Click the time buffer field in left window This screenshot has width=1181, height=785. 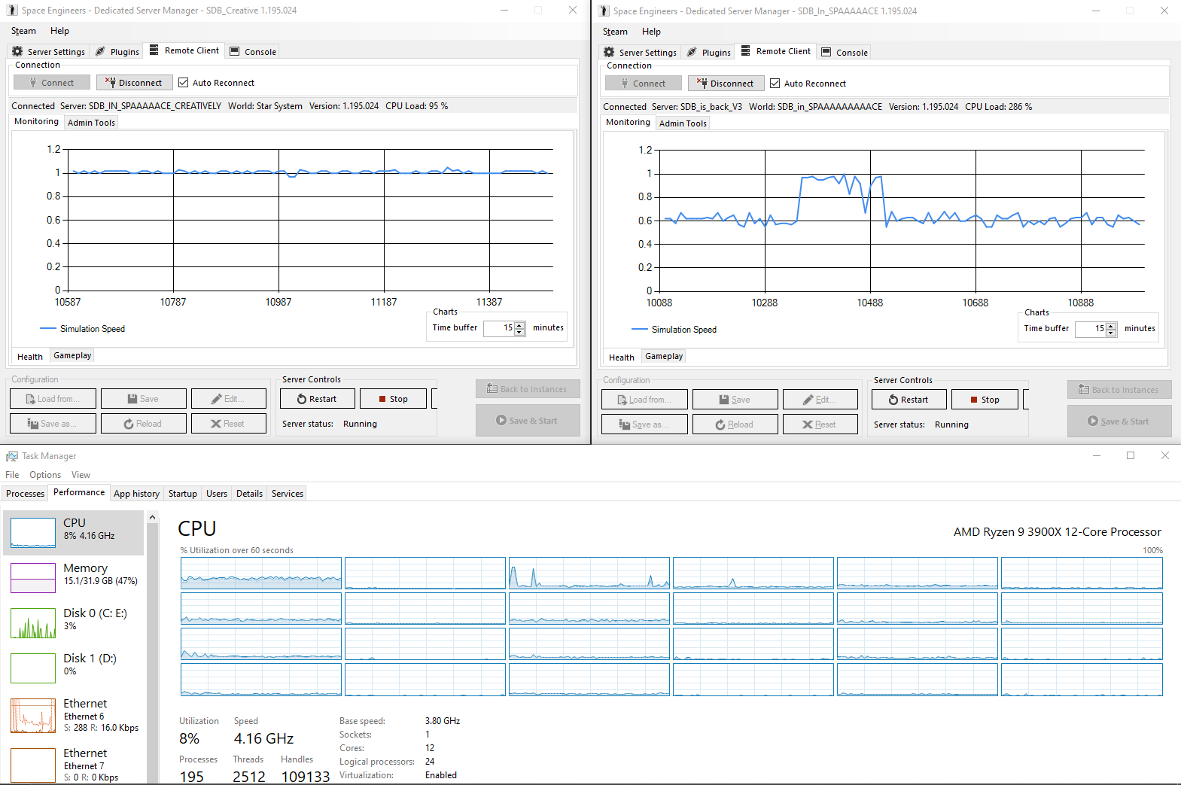498,328
